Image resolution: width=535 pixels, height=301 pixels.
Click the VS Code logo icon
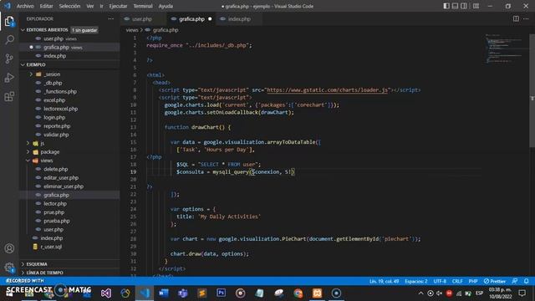pyautogui.click(x=8, y=6)
